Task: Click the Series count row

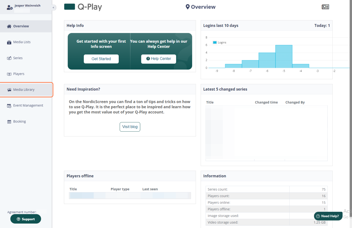Action: (x=267, y=189)
